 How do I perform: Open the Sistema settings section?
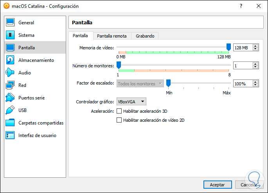click(35, 35)
